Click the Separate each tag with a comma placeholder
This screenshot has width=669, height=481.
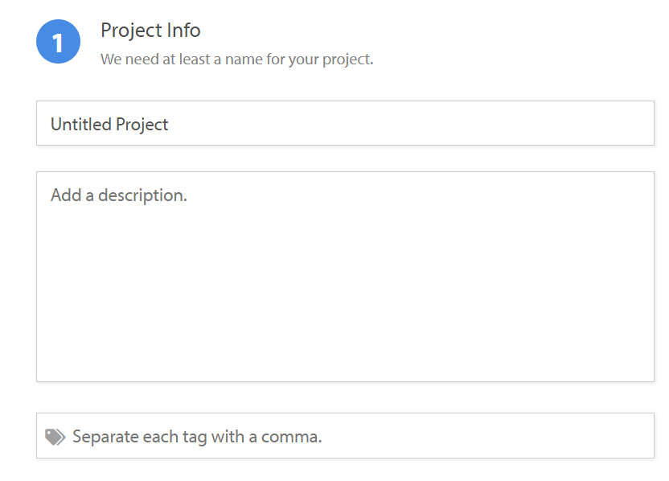click(197, 437)
